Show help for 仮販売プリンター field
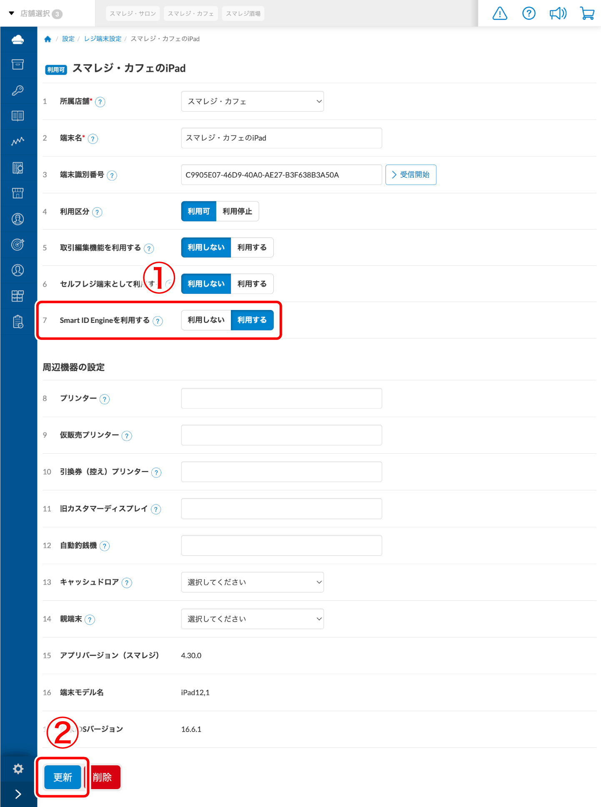Viewport: 601px width, 807px height. 127,436
